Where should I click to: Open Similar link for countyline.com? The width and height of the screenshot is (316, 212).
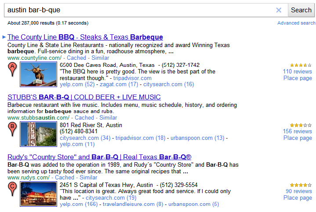click(100, 58)
